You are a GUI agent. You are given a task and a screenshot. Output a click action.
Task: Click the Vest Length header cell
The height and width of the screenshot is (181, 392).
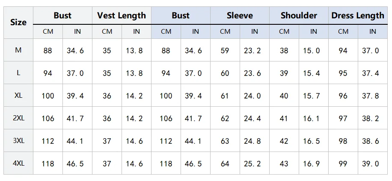(122, 16)
